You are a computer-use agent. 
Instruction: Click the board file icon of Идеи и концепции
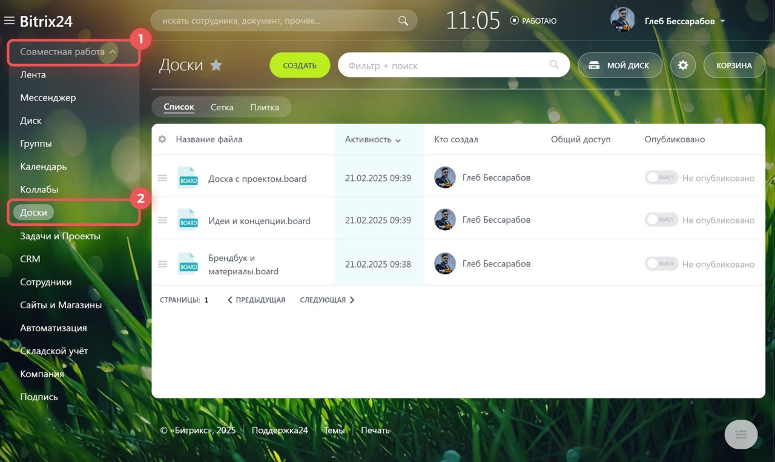pyautogui.click(x=188, y=220)
